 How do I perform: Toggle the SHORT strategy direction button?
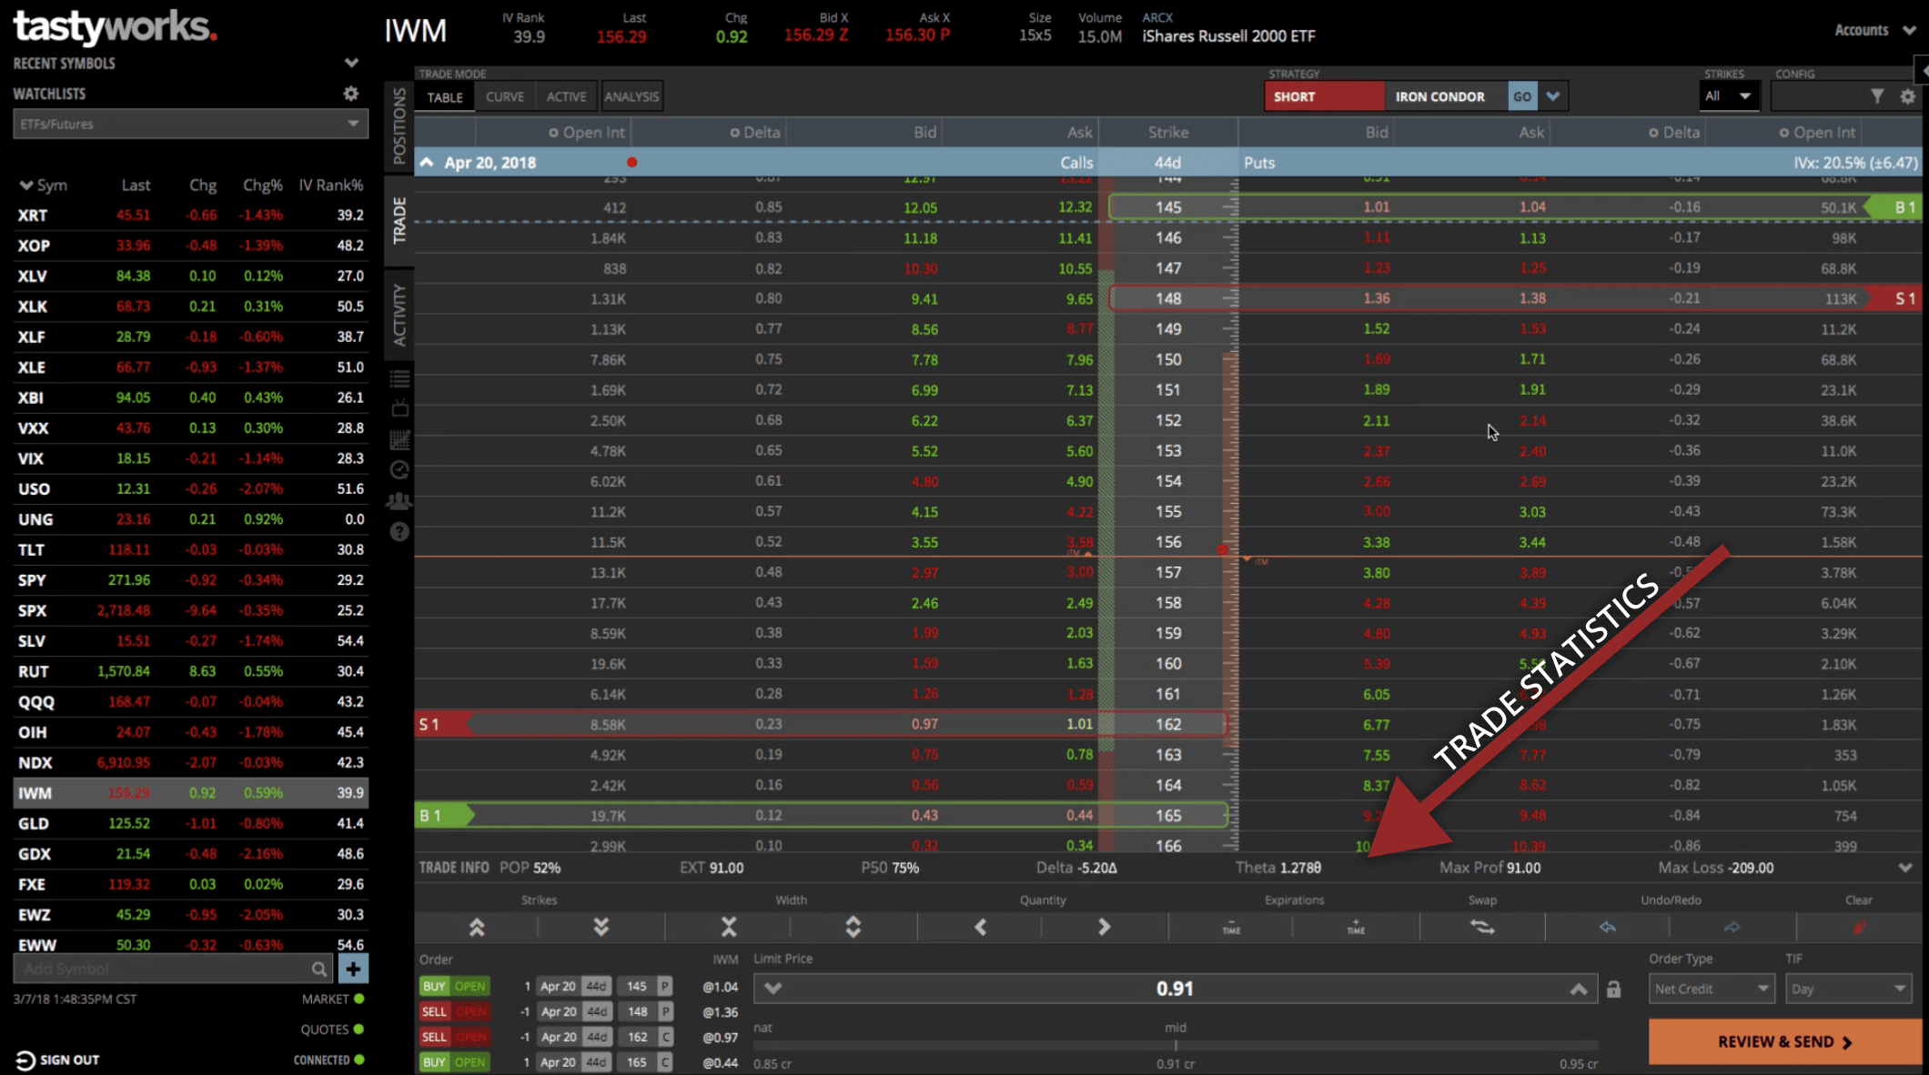1324,96
